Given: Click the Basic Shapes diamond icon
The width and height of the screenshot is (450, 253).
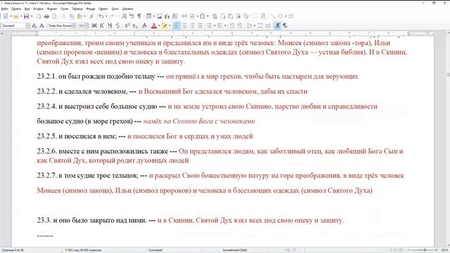Looking at the screenshot, I should point(281,16).
